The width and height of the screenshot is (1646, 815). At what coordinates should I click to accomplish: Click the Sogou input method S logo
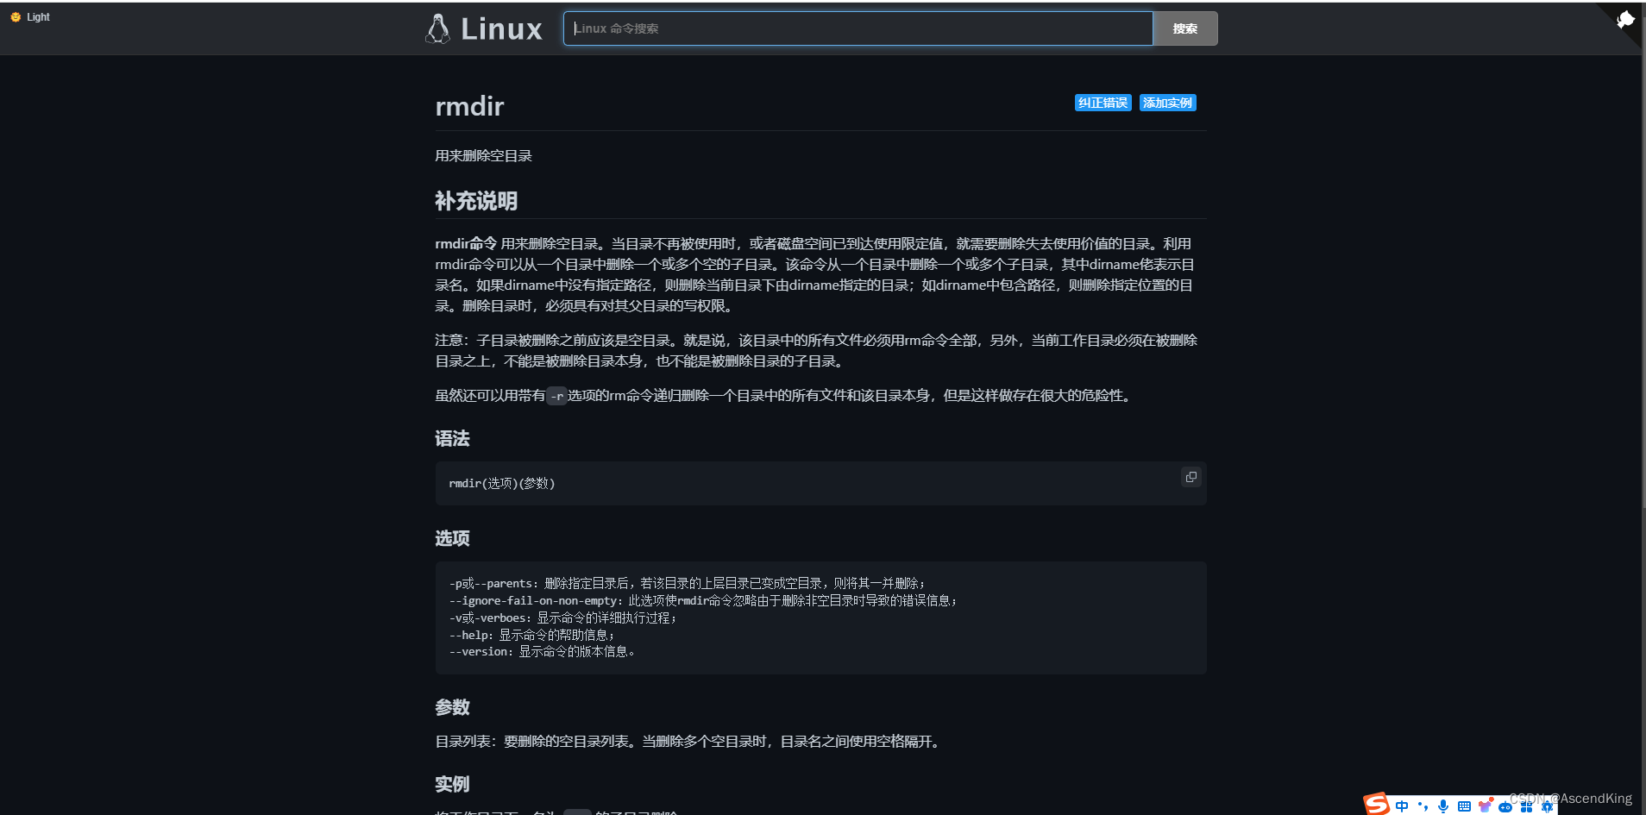click(x=1377, y=804)
